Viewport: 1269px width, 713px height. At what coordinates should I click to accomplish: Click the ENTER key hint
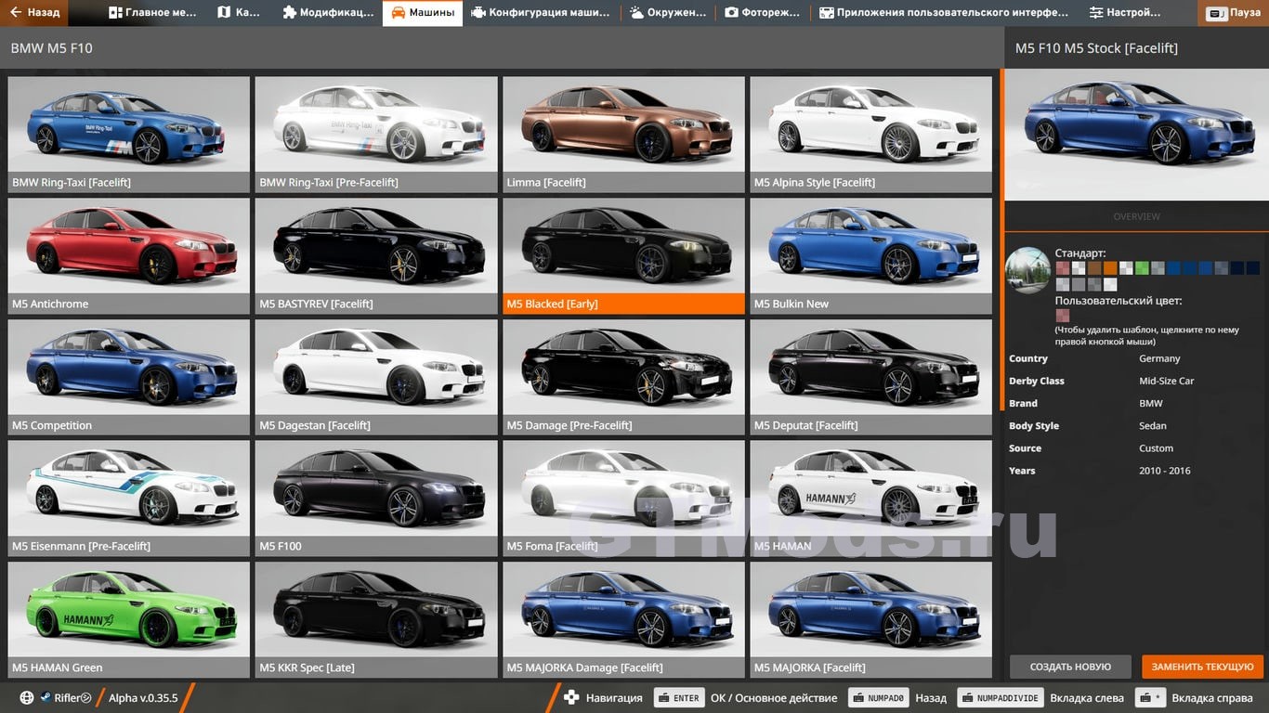[677, 698]
